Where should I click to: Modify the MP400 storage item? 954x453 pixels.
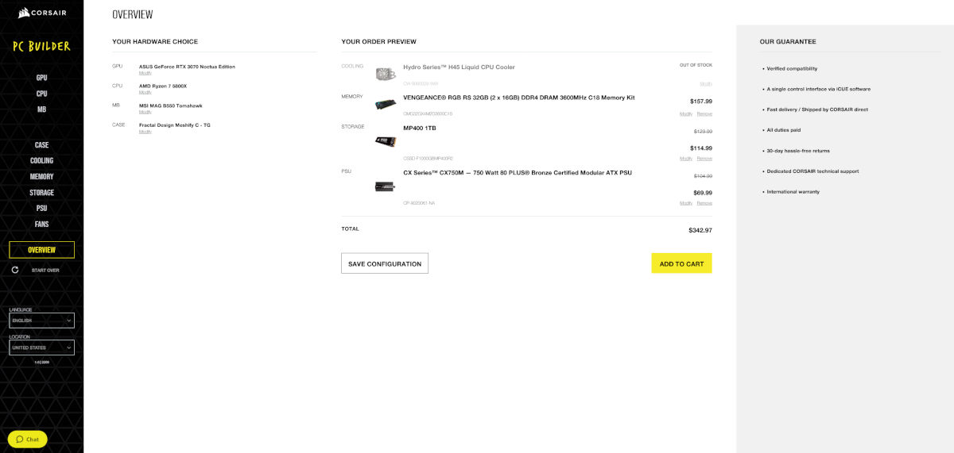coord(686,159)
